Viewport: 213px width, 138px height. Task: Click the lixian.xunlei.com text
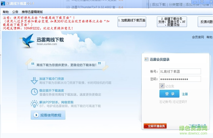point(47,44)
